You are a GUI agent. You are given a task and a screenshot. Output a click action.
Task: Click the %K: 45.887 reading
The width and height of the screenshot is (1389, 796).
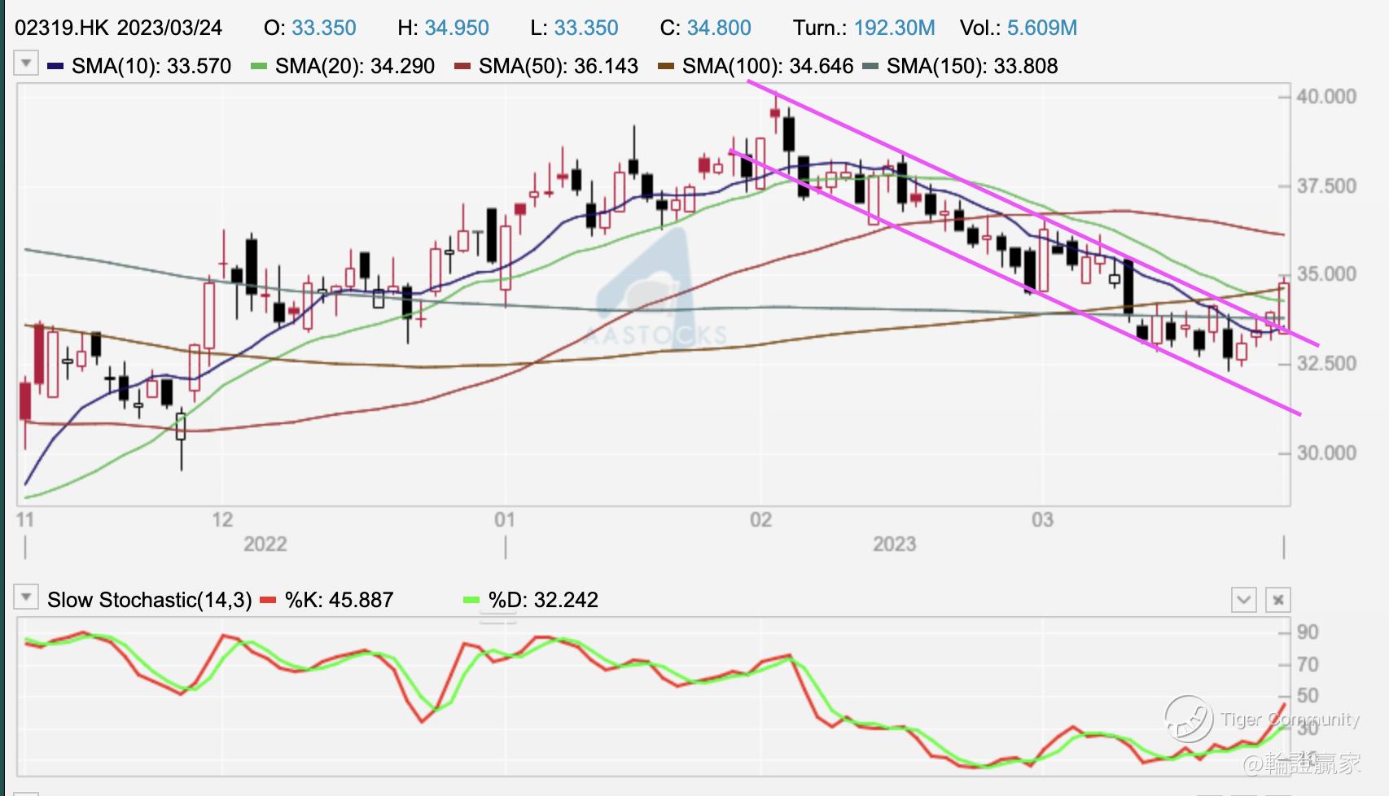pos(339,601)
